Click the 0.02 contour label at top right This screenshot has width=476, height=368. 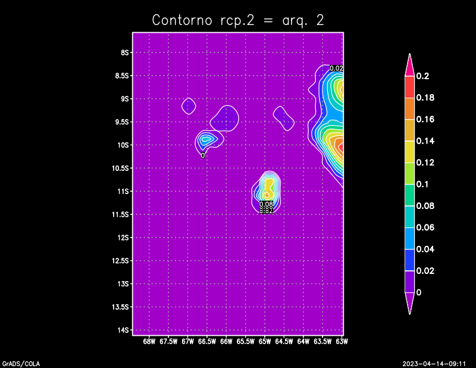click(x=336, y=68)
